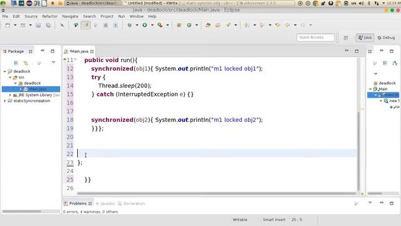401x226 pixels.
Task: Click the Open Perspective icon
Action: (x=346, y=38)
